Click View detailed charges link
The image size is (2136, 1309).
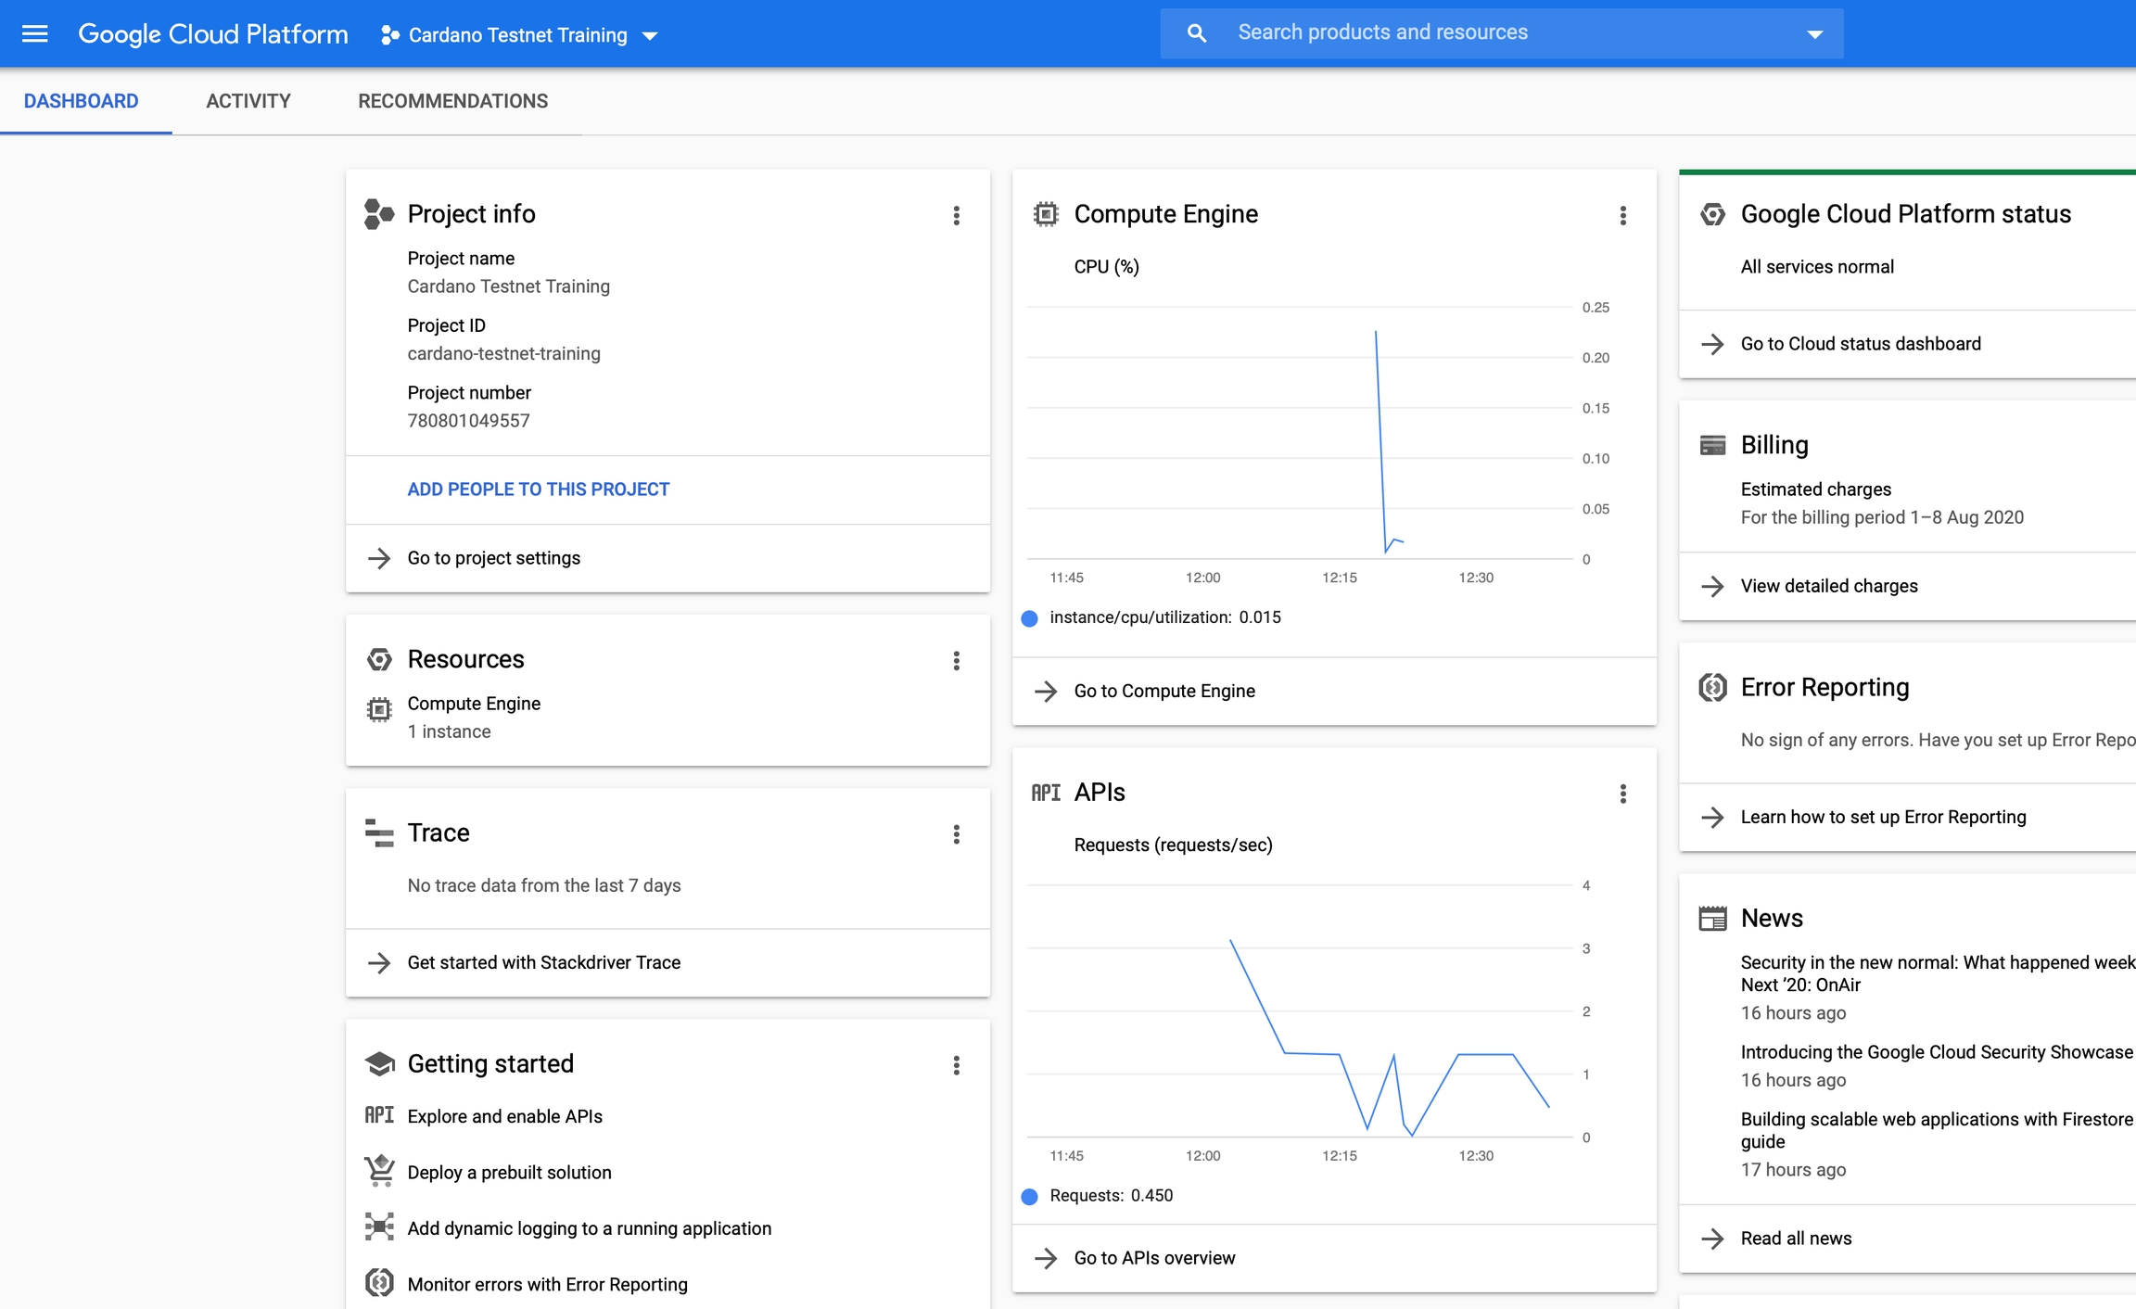click(1828, 586)
